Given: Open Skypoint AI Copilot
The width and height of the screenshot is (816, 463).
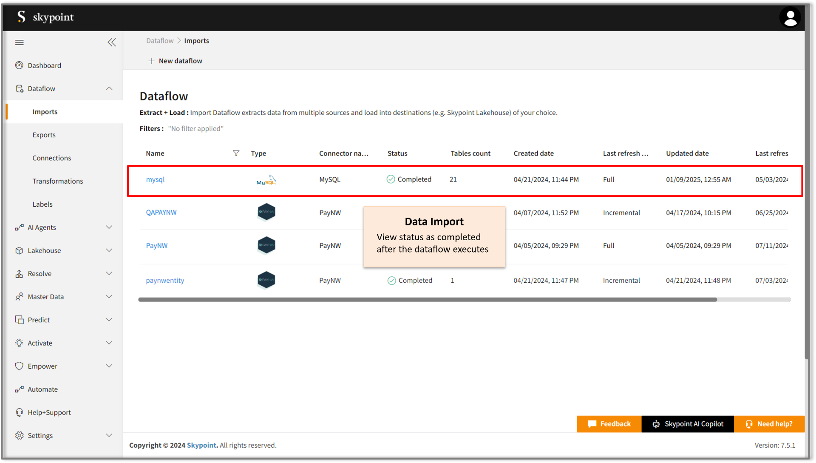Looking at the screenshot, I should pyautogui.click(x=687, y=424).
